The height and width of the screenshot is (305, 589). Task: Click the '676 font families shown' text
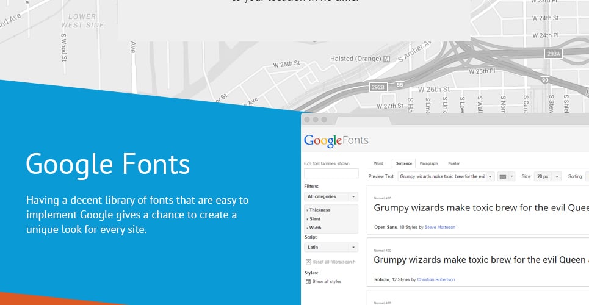pos(327,163)
